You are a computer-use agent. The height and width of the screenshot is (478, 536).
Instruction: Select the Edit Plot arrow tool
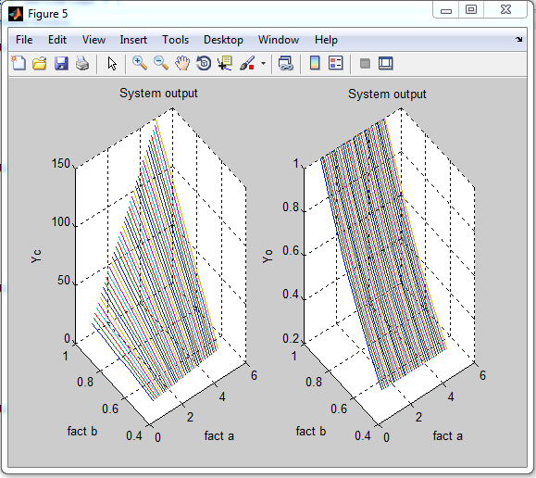point(112,64)
